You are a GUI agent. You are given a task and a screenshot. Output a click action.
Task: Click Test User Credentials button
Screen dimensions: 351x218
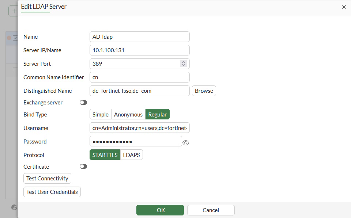(x=52, y=192)
